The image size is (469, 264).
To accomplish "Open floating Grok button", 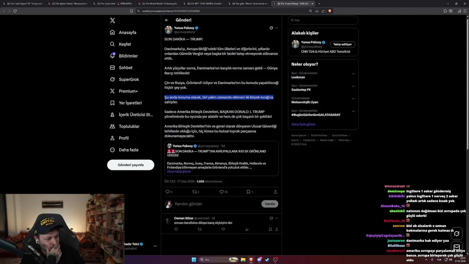I will tap(457, 234).
